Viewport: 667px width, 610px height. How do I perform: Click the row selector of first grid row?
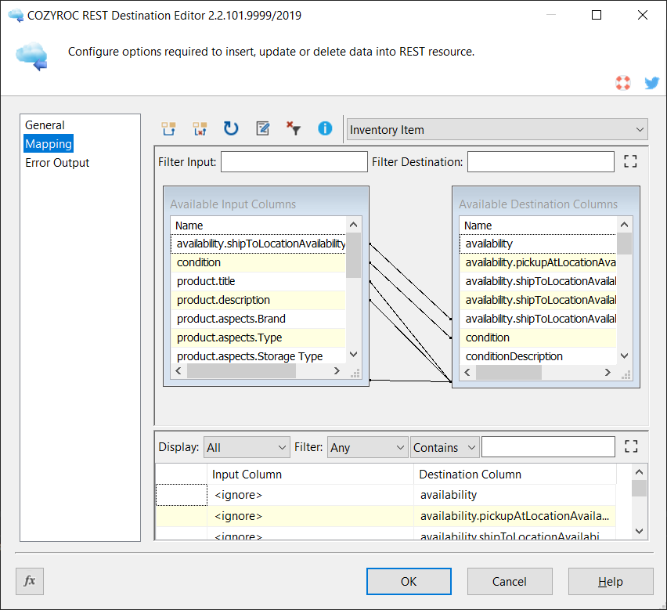[x=182, y=495]
